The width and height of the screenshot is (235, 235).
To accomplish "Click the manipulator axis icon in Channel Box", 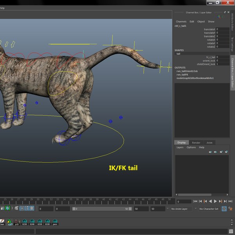I will (x=219, y=17).
